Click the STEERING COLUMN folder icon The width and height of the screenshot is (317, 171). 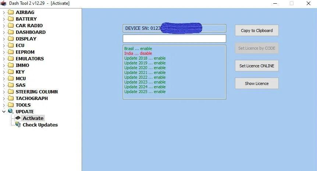(x=11, y=92)
